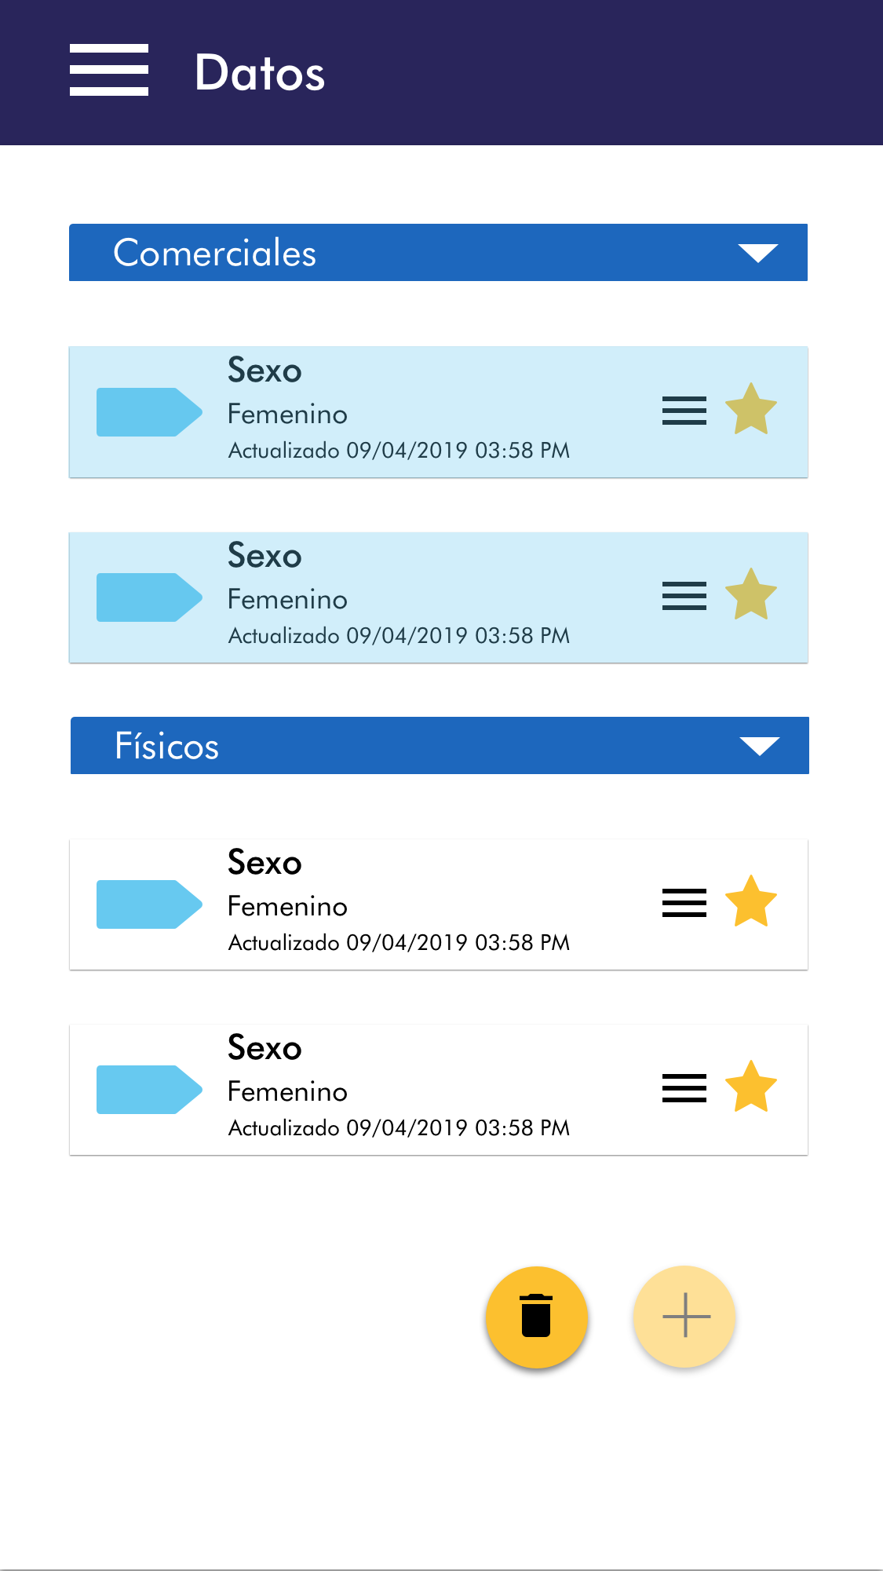This screenshot has width=883, height=1571.
Task: Toggle favorite star on second Comerciales card
Action: [x=751, y=595]
